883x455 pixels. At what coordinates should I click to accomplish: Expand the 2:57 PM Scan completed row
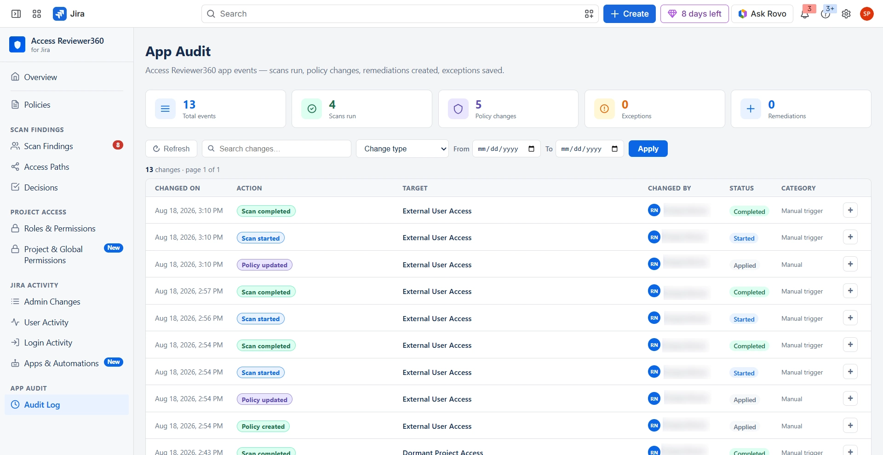[850, 291]
